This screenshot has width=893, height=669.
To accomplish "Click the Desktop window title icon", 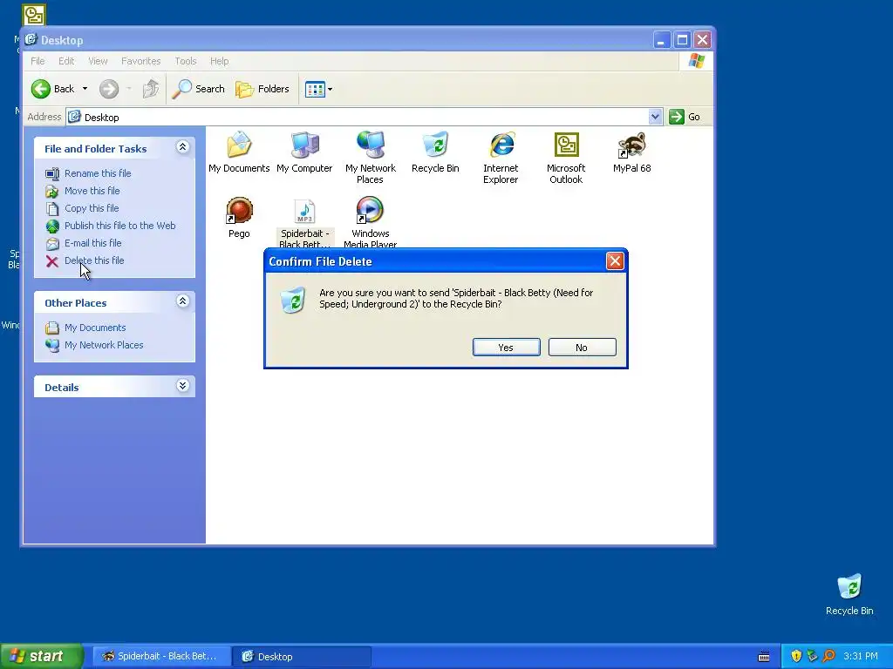I will coord(31,40).
